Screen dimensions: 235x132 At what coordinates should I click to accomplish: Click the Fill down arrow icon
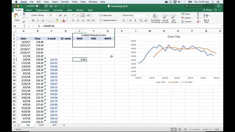point(198,18)
